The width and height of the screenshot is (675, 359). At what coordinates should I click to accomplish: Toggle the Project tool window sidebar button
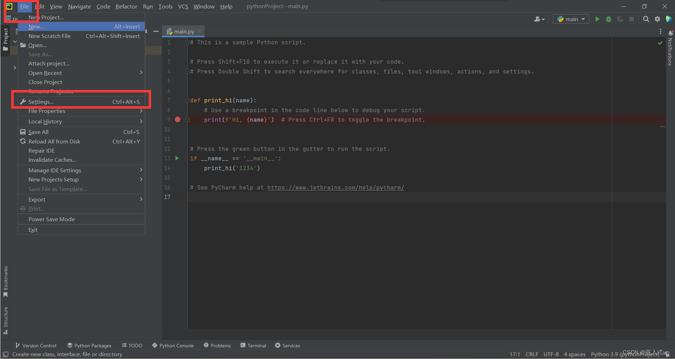pos(5,39)
